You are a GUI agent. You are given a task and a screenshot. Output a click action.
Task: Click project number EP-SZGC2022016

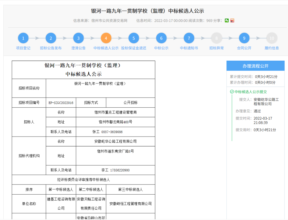tap(61, 103)
